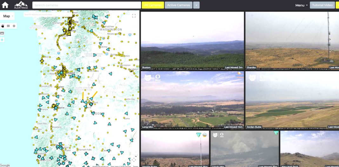Click the Long Mtn camera name label
This screenshot has height=167, width=339.
tap(148, 127)
